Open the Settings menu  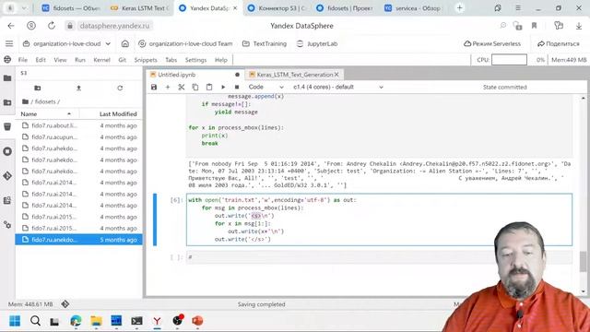click(x=195, y=60)
